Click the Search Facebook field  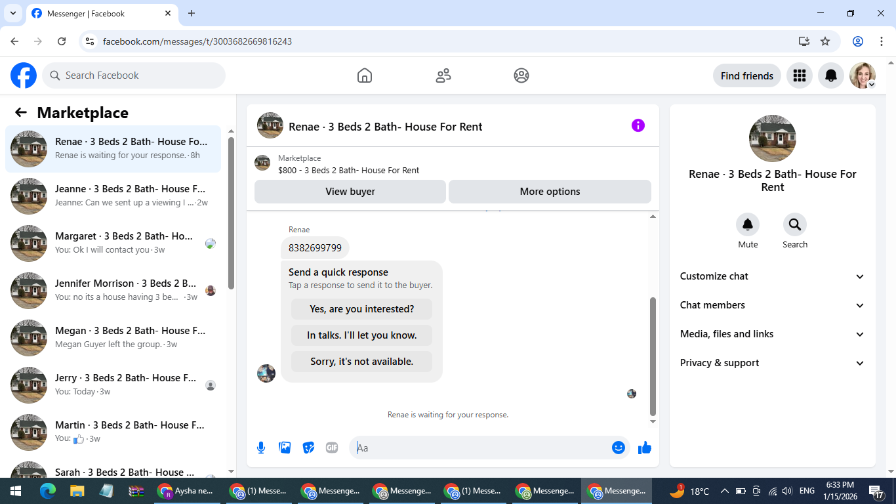point(134,75)
